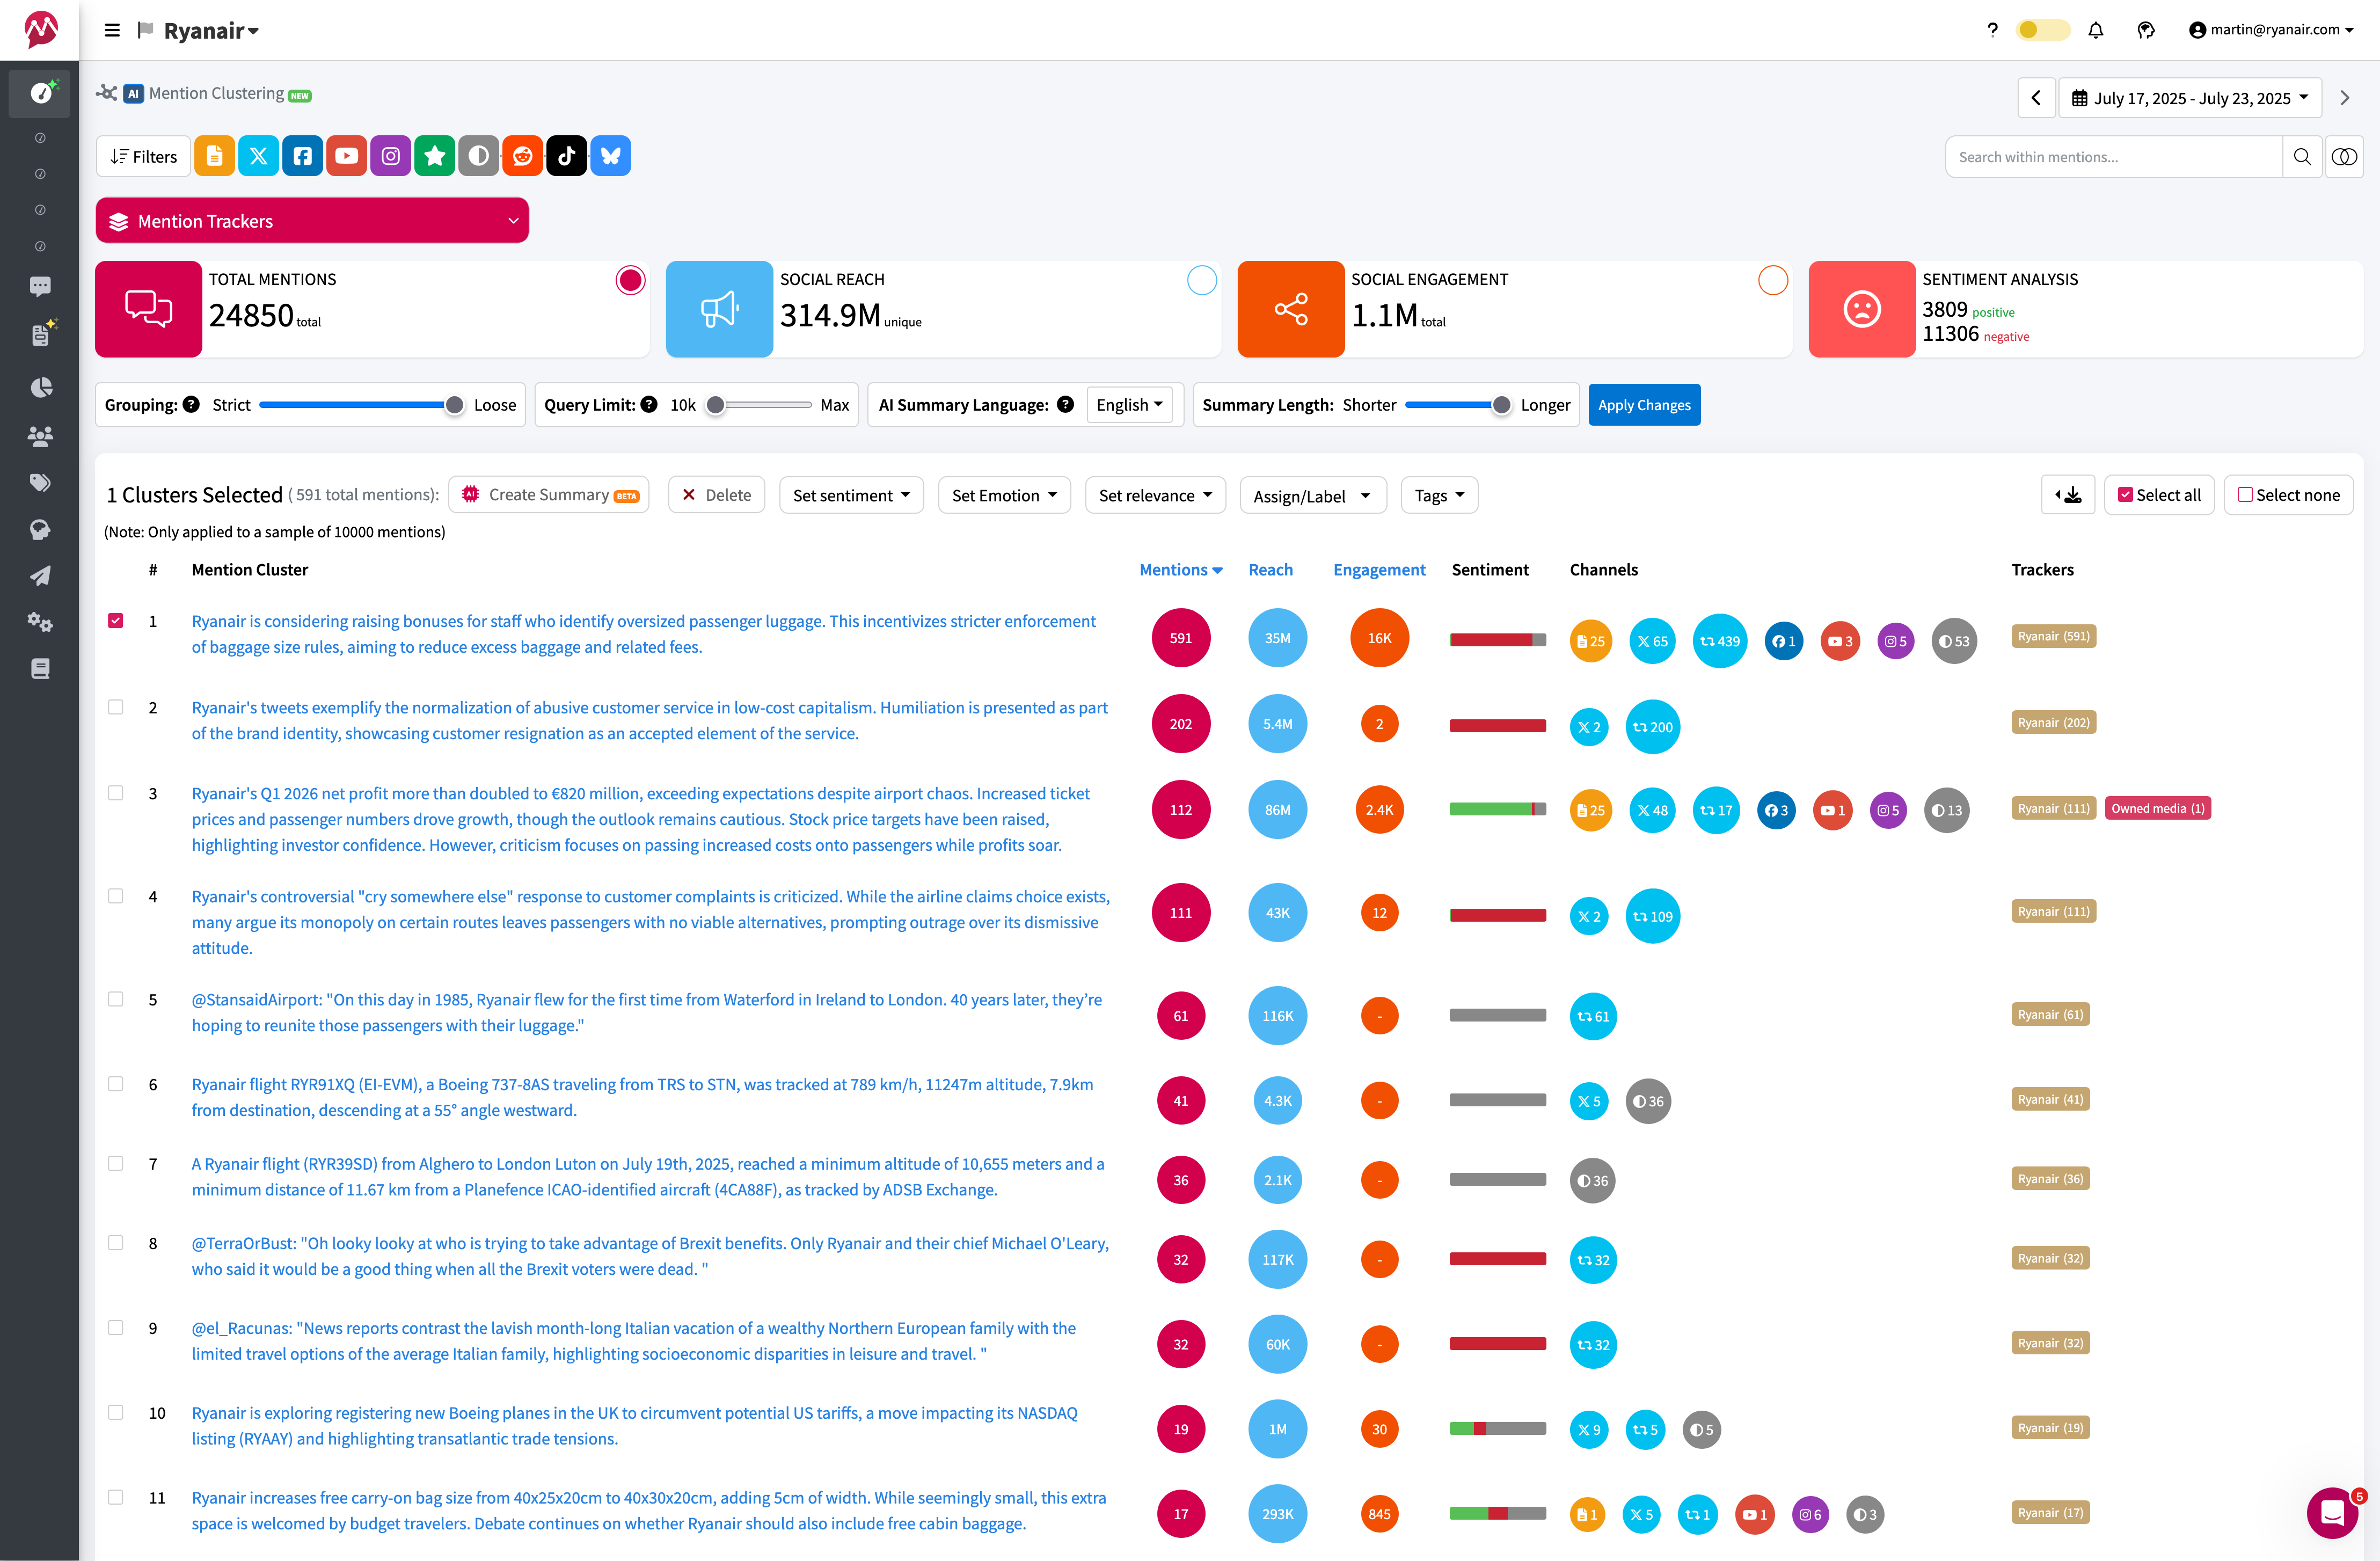Screen dimensions: 2380x1561
Task: Expand the Mention Trackers dropdown
Action: [312, 221]
